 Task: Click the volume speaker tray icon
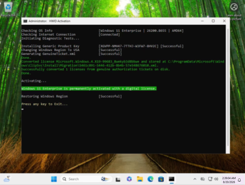pyautogui.click(x=216, y=179)
